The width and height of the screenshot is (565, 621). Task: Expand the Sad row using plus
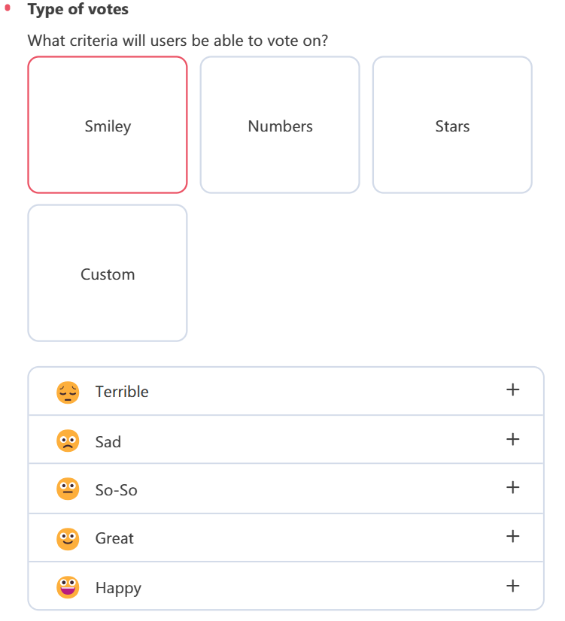tap(512, 439)
